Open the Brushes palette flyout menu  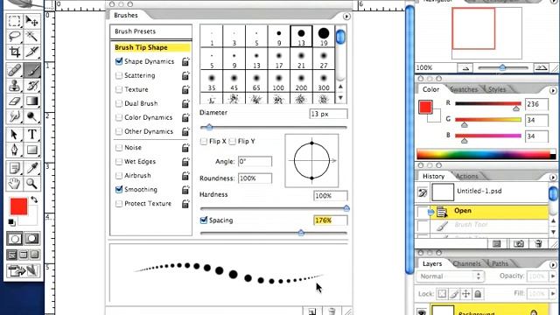pos(346,17)
